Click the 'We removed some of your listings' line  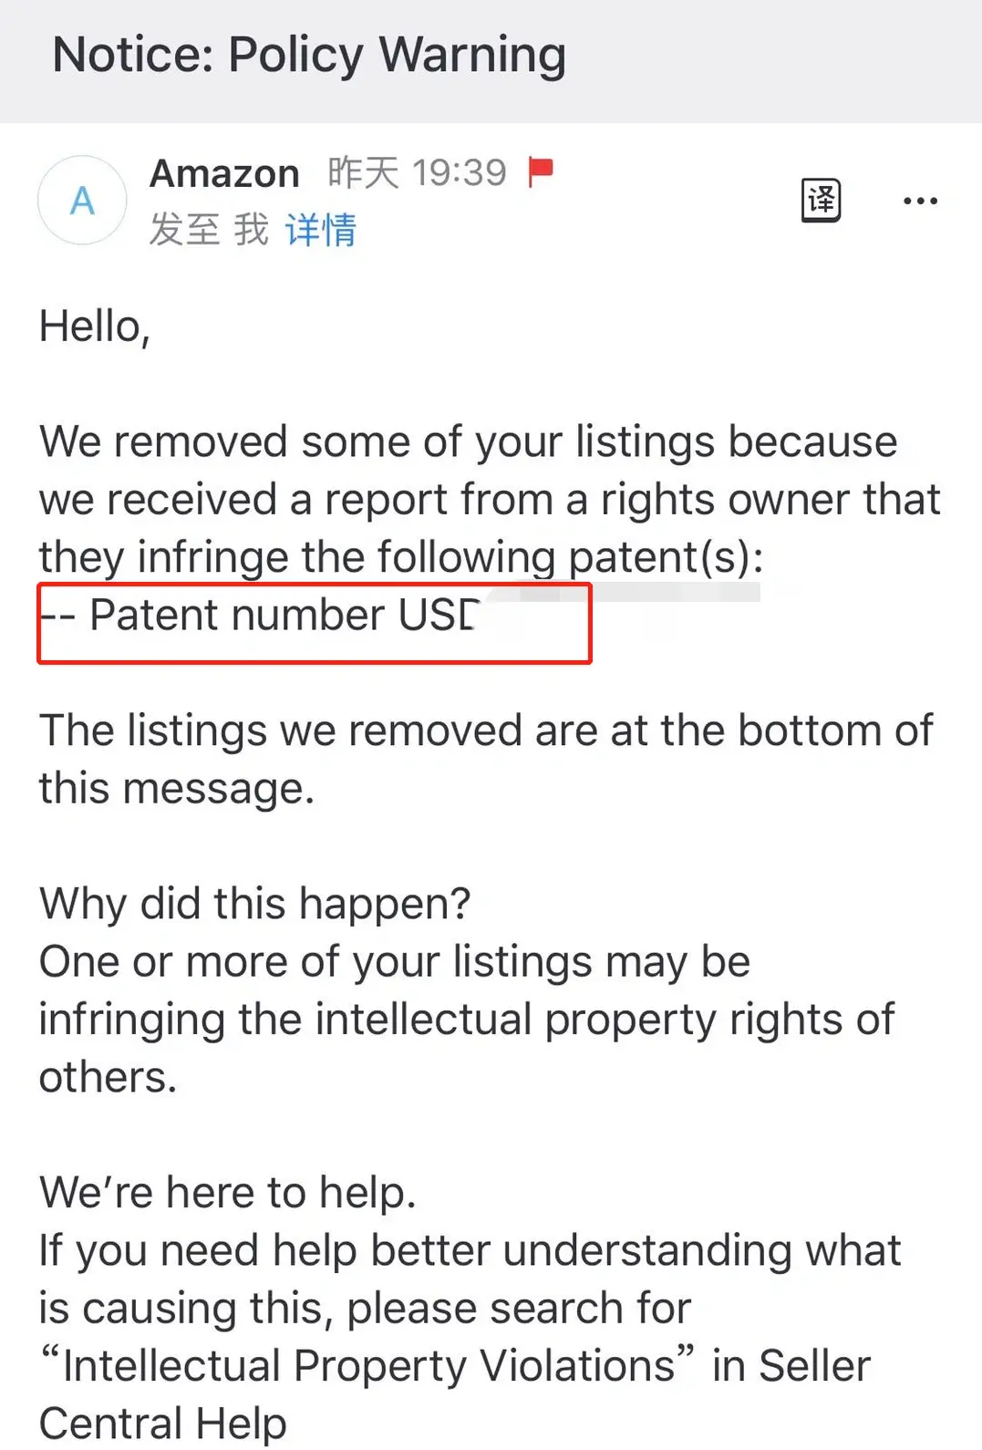click(468, 442)
